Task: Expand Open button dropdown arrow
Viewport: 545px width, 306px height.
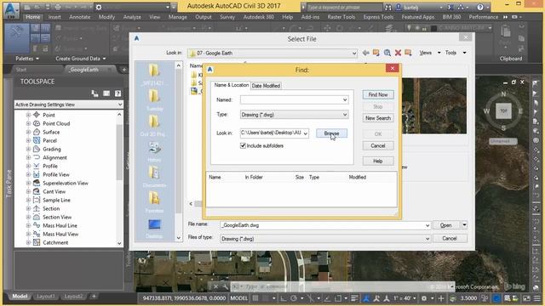Action: (464, 225)
